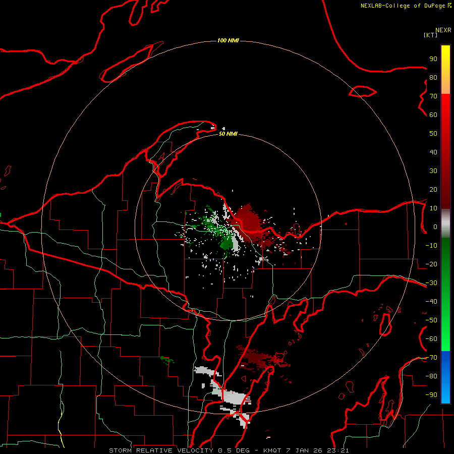Pick the gray zero-velocity segment of color bar
This screenshot has width=454, height=454.
[x=445, y=223]
